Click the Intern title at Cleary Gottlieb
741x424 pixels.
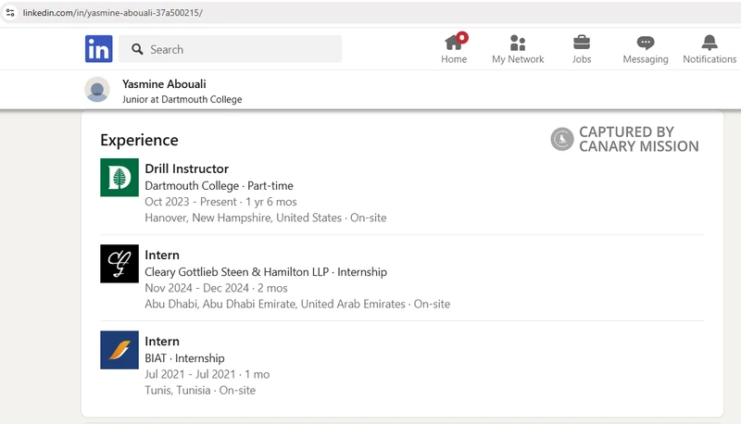point(161,255)
